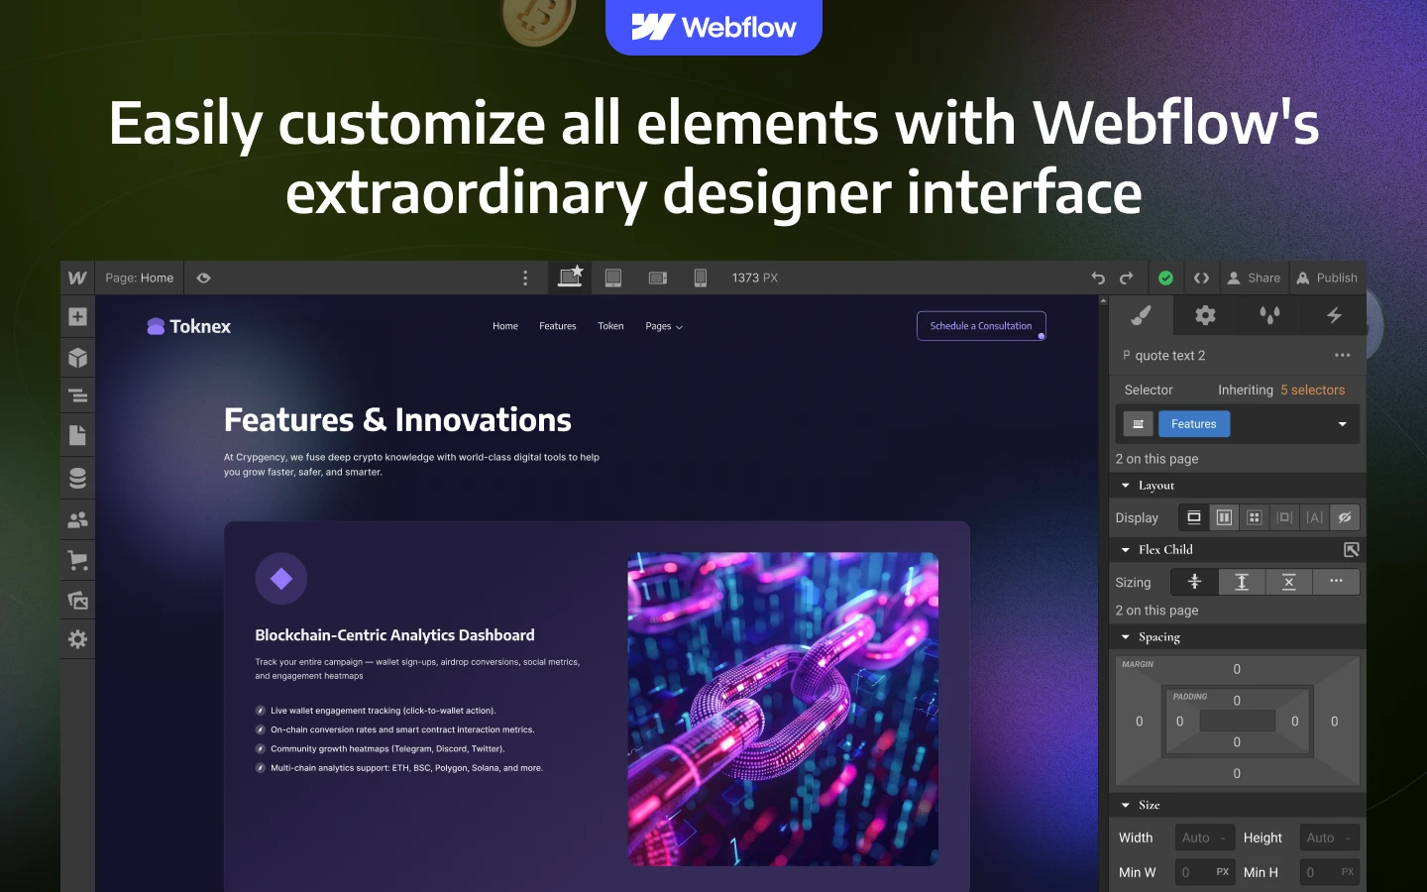1427x892 pixels.
Task: Toggle preview mode with eye icon
Action: tap(204, 279)
